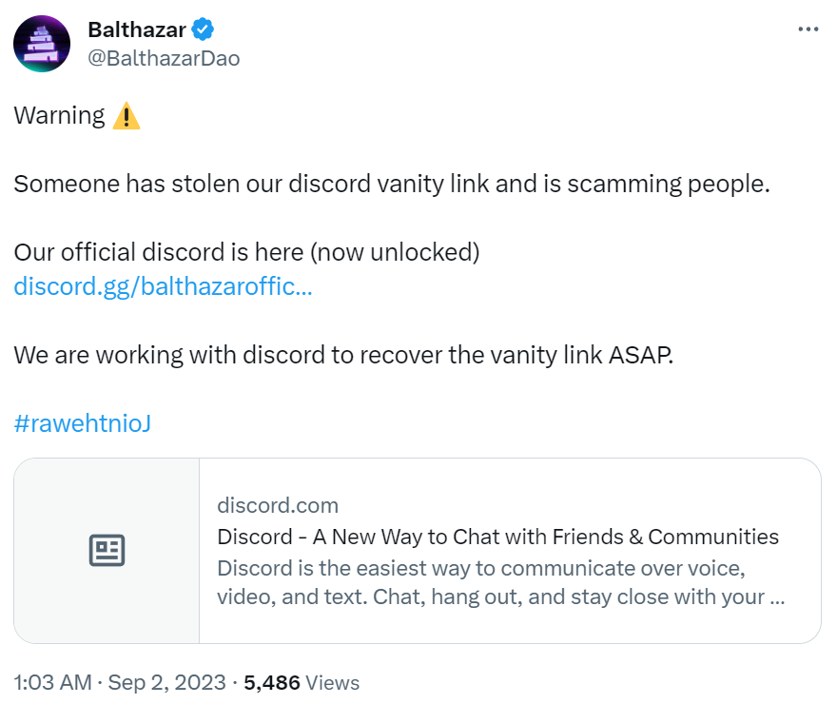837x704 pixels.
Task: Click the 1:03 AM timestamp
Action: point(52,682)
